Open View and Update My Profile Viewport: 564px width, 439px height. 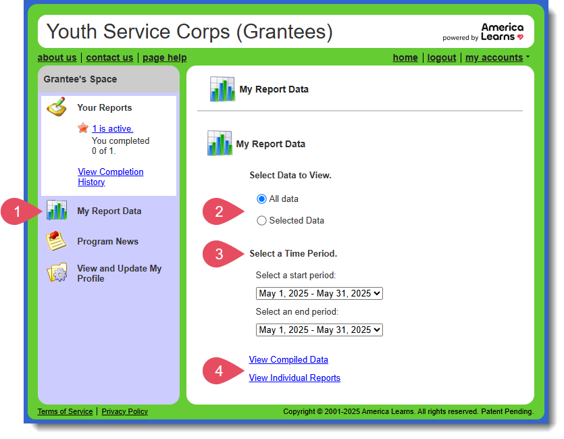click(x=119, y=274)
